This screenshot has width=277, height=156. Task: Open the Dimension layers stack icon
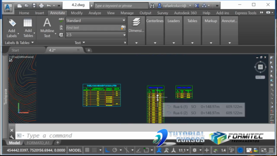pos(136,23)
